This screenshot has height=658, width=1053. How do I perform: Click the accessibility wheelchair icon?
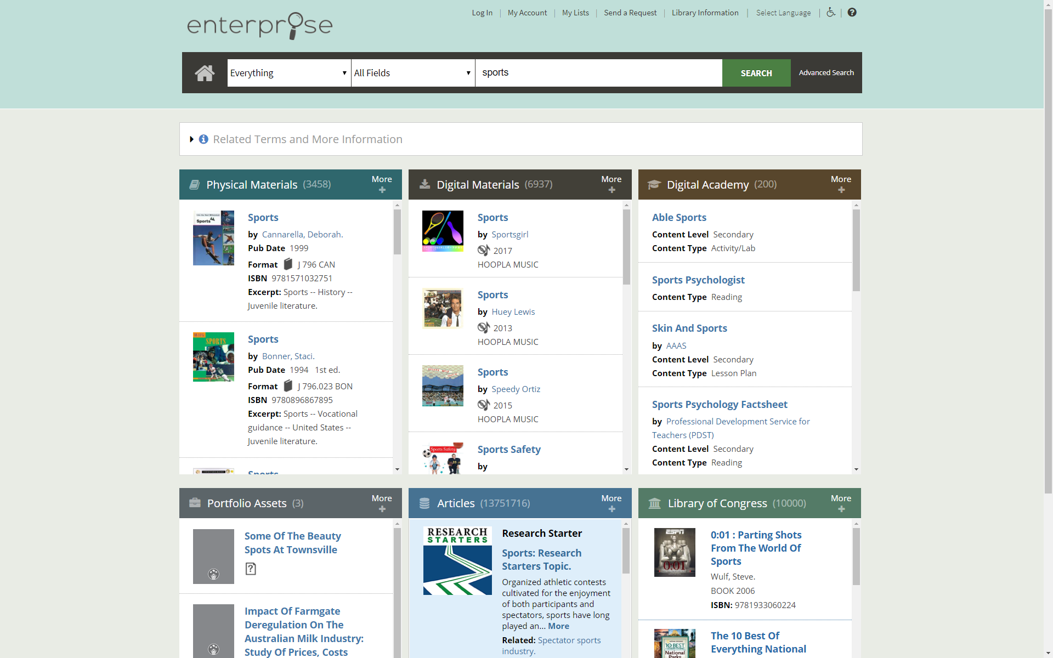831,12
